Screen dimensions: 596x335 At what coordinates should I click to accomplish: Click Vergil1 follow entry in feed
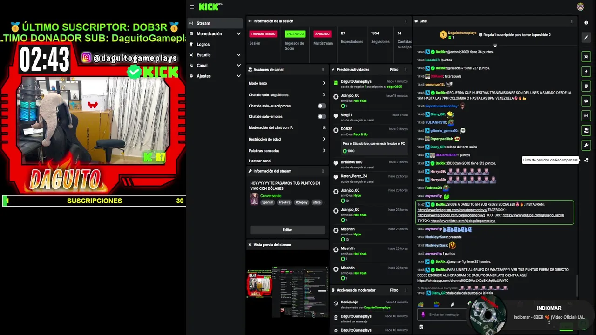(x=371, y=117)
